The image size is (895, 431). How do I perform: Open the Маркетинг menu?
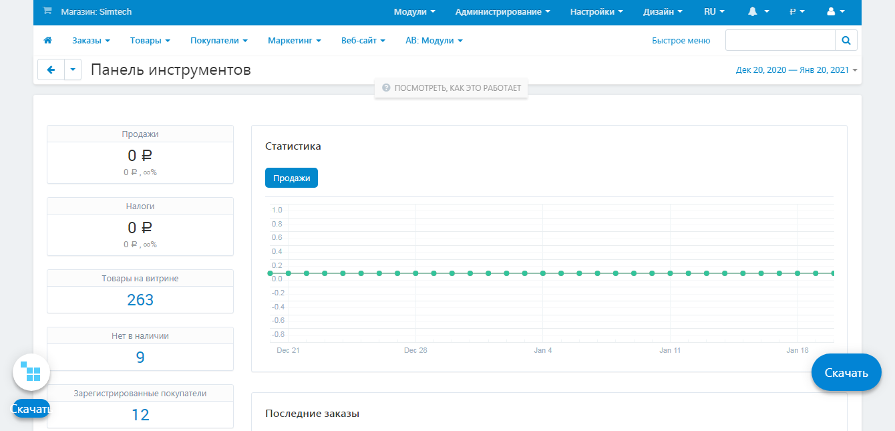pos(295,41)
